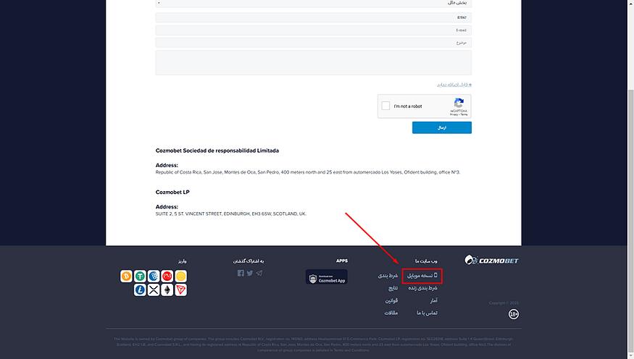Open the Facebook social icon
The width and height of the screenshot is (634, 359).
(241, 274)
